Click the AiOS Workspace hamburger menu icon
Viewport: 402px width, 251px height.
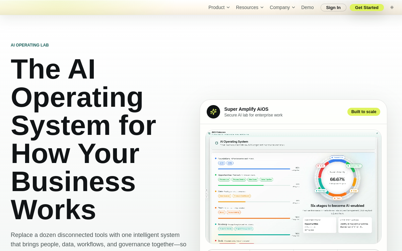(209, 133)
